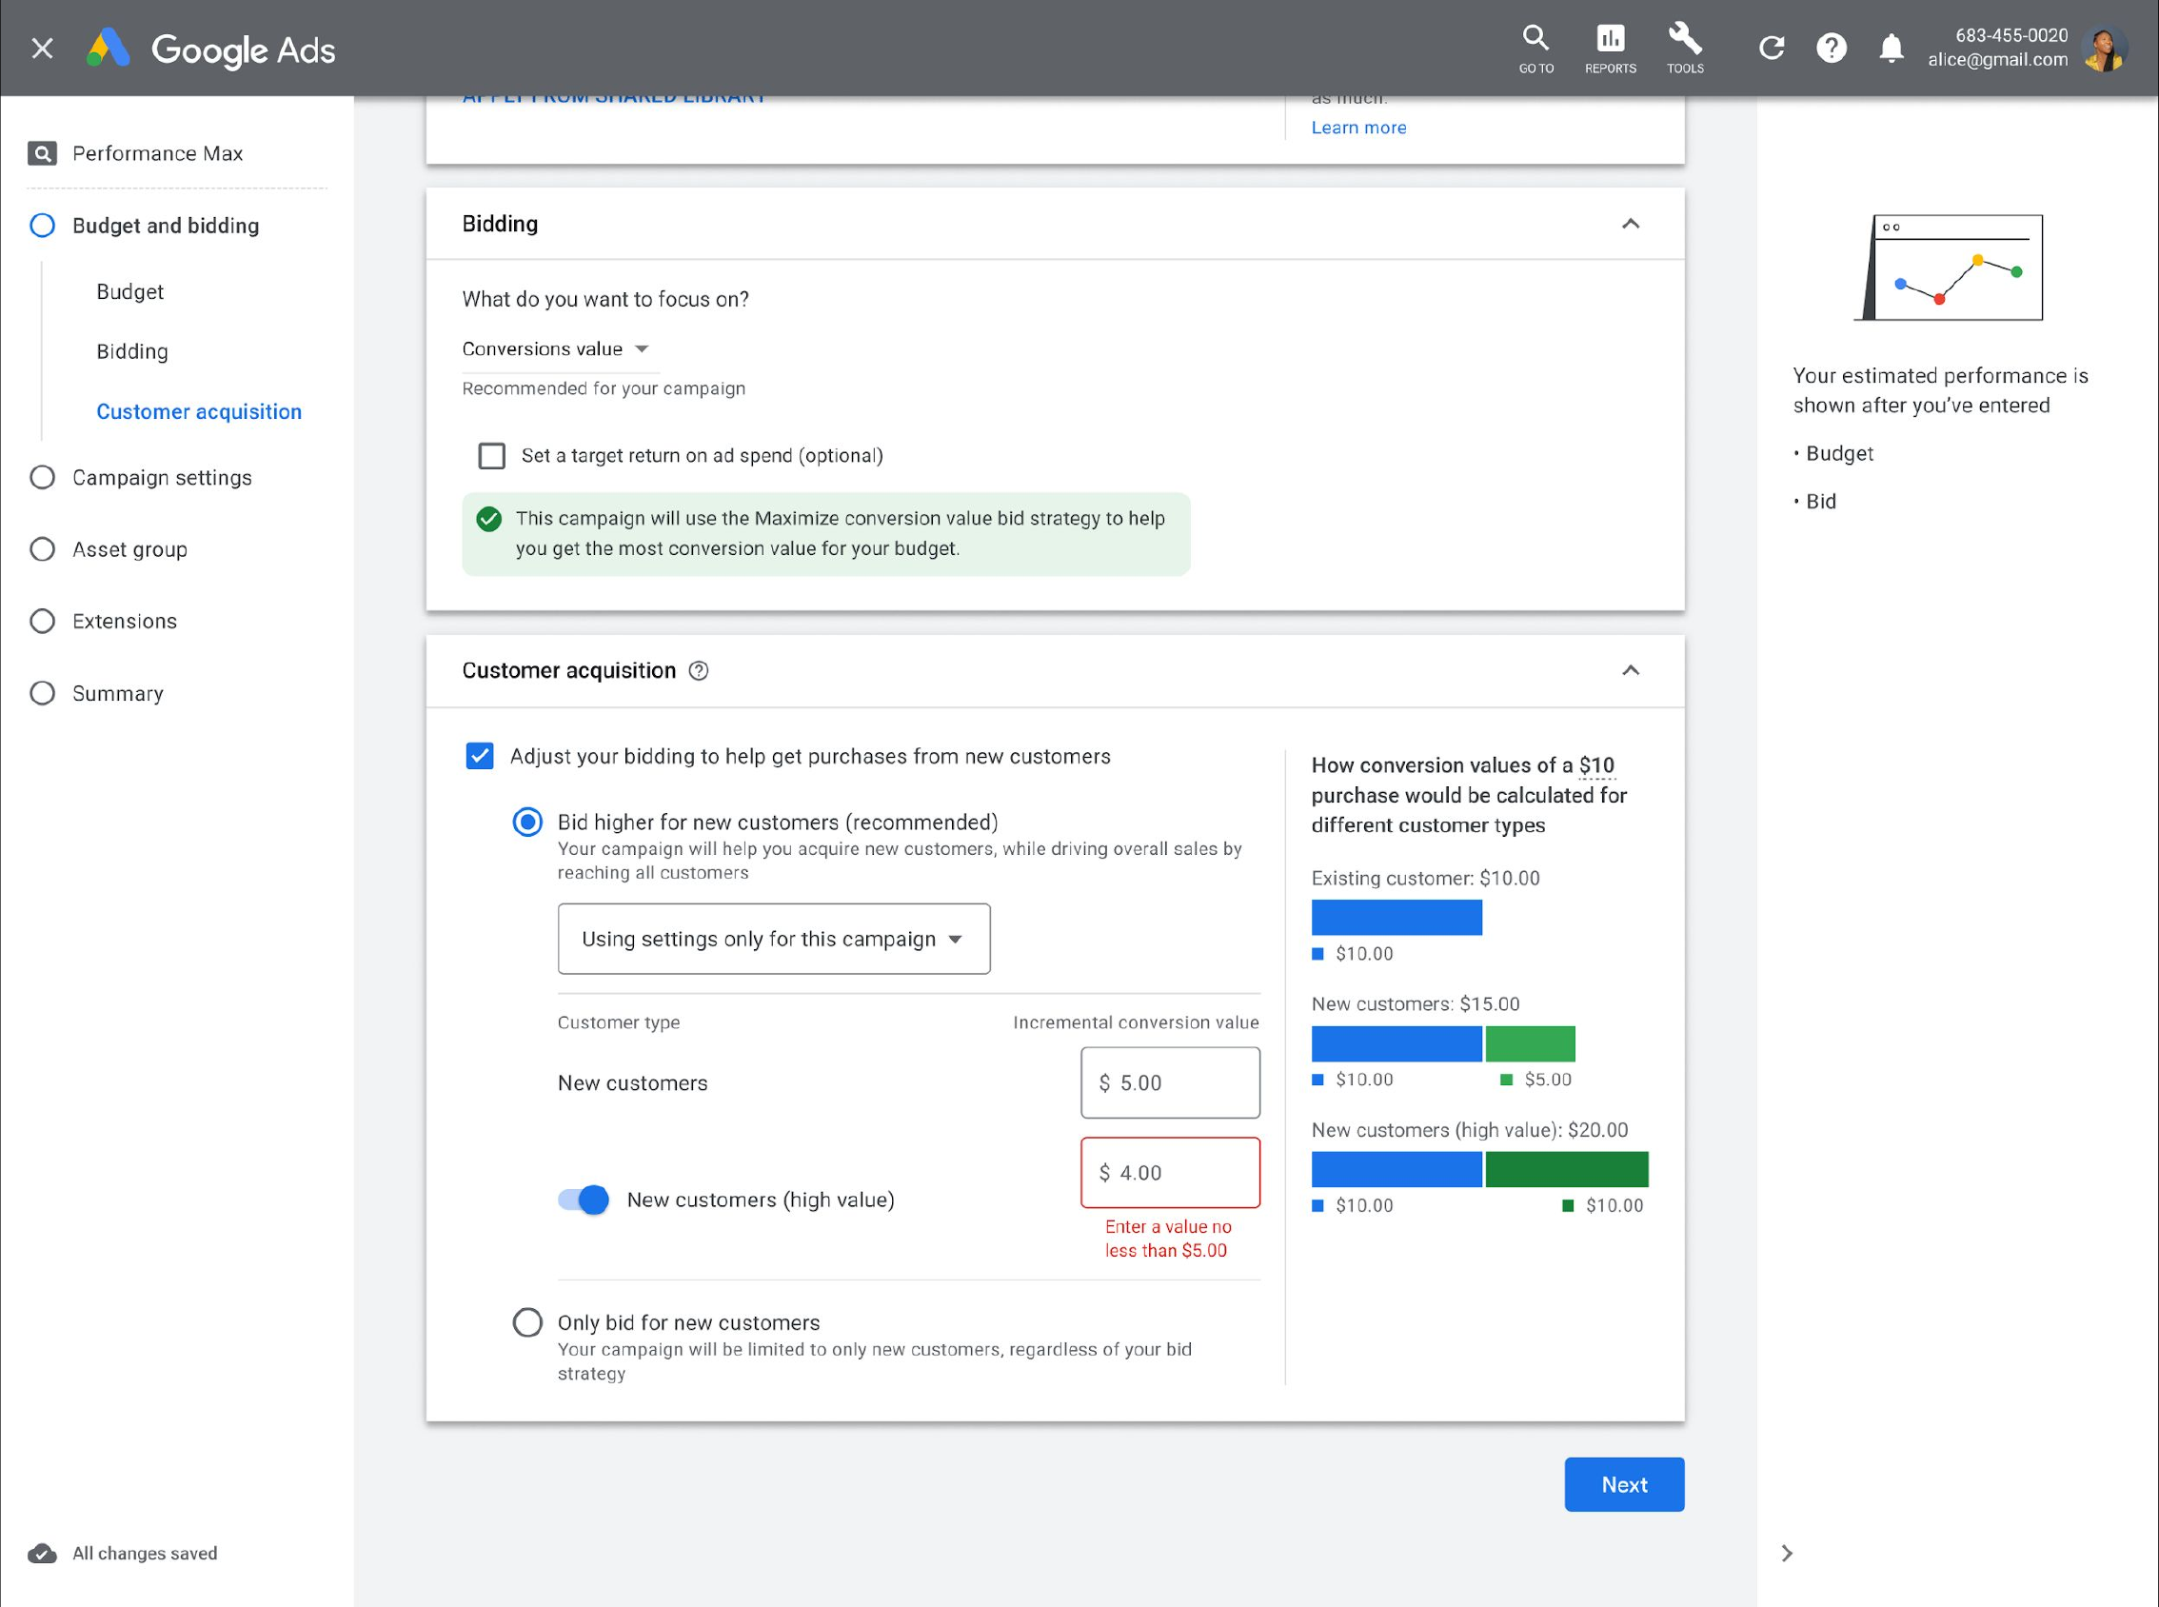
Task: Click the underlined $10 purchase value
Action: (x=1597, y=765)
